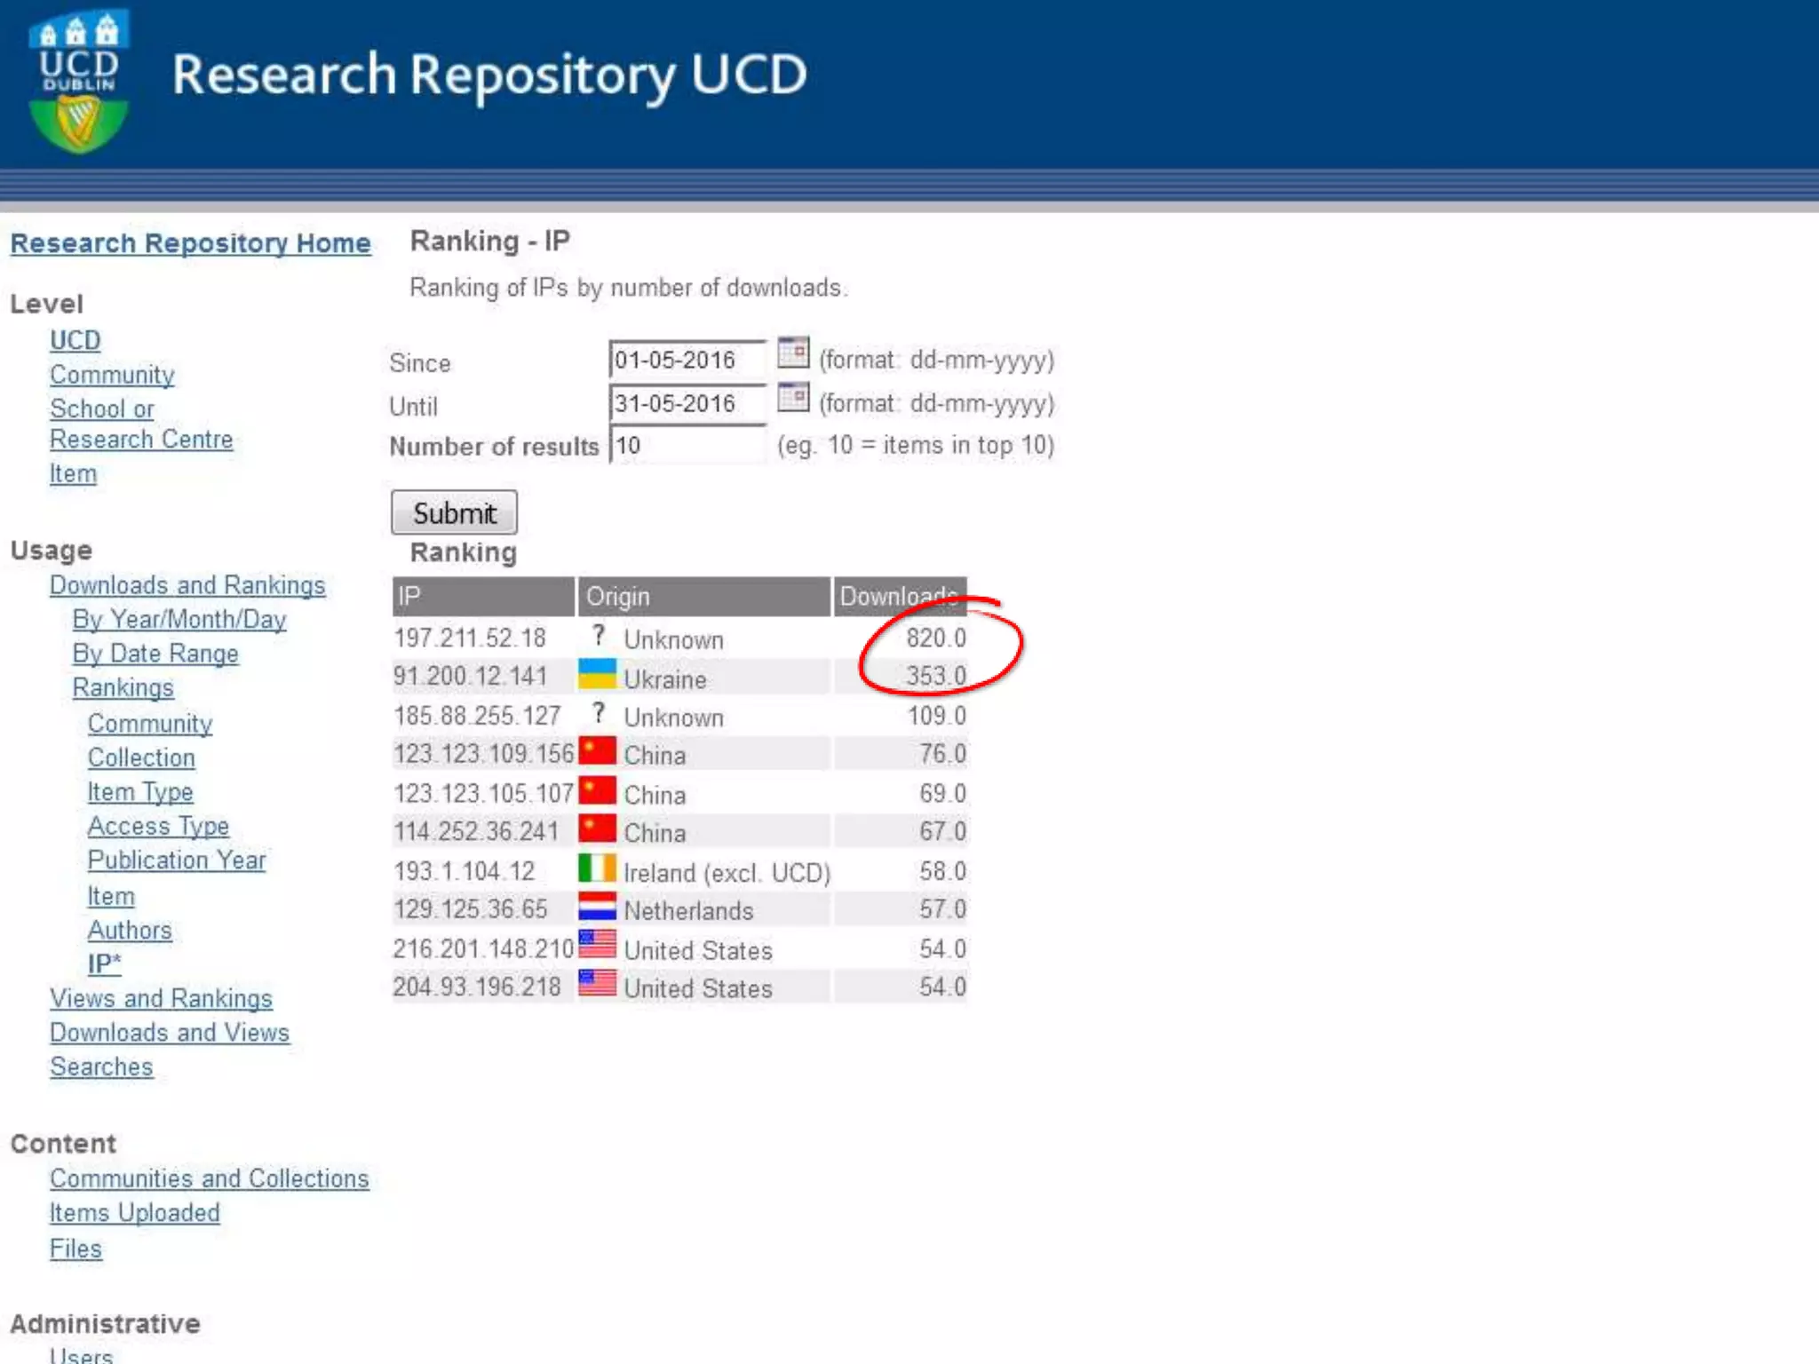
Task: Open the Publication Year ranking
Action: coord(177,860)
